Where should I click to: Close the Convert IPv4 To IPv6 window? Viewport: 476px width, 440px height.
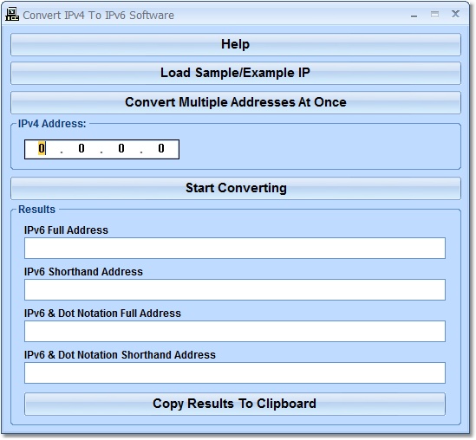click(455, 14)
